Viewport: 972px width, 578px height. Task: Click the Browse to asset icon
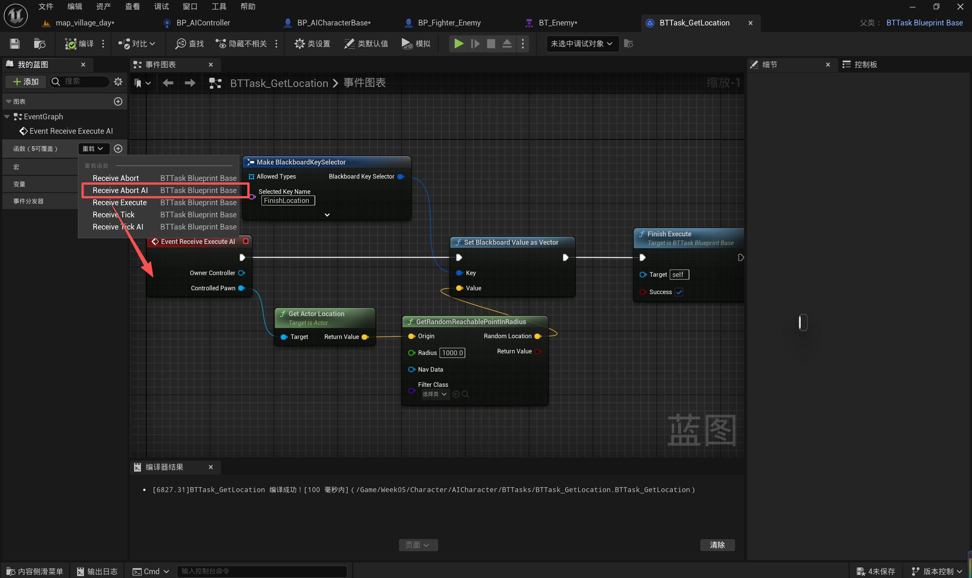(40, 44)
